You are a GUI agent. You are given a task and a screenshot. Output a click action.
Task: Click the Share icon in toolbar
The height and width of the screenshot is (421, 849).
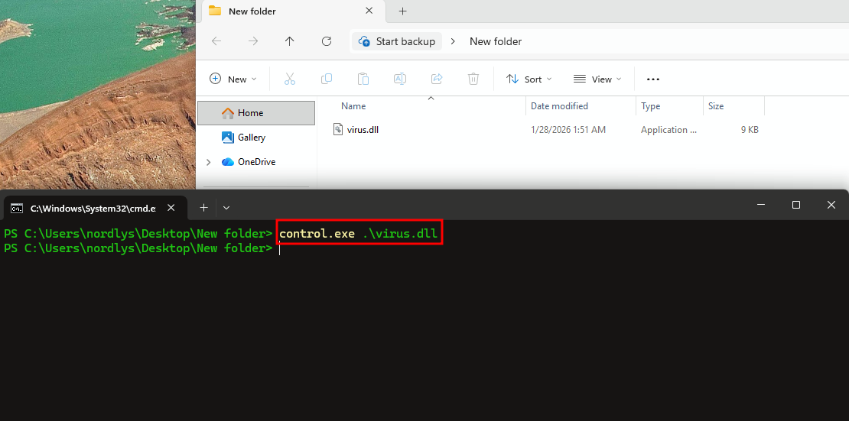coord(437,79)
